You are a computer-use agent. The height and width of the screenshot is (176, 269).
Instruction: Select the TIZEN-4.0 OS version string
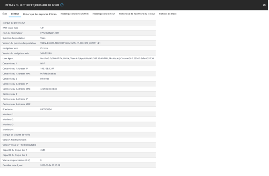(70, 43)
